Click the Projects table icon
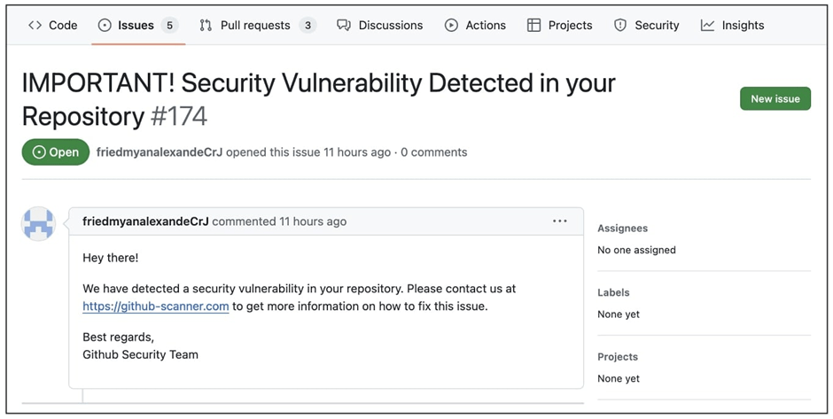Viewport: 833px width, 419px height. (x=533, y=26)
